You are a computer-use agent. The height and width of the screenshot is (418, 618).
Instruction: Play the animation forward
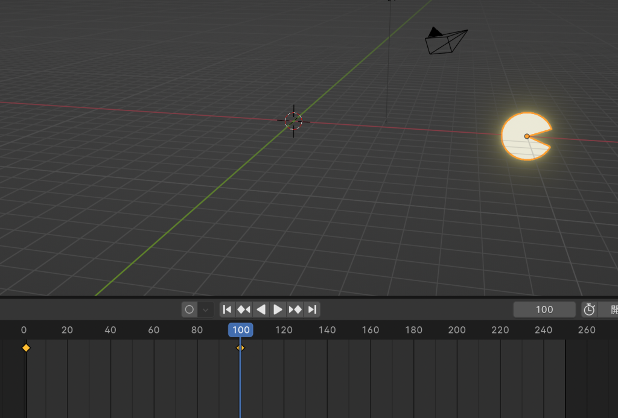(278, 309)
